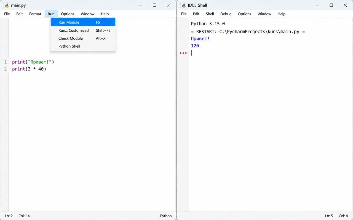
Task: Click the RESTART line in the shell output
Action: (x=248, y=32)
